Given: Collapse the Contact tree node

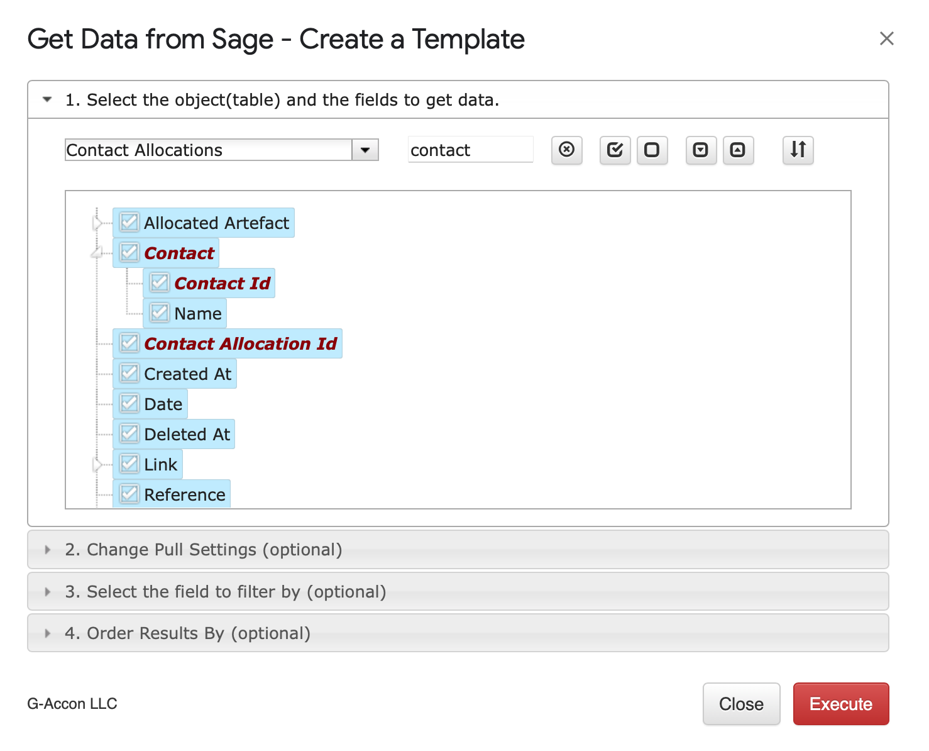Looking at the screenshot, I should pos(97,253).
